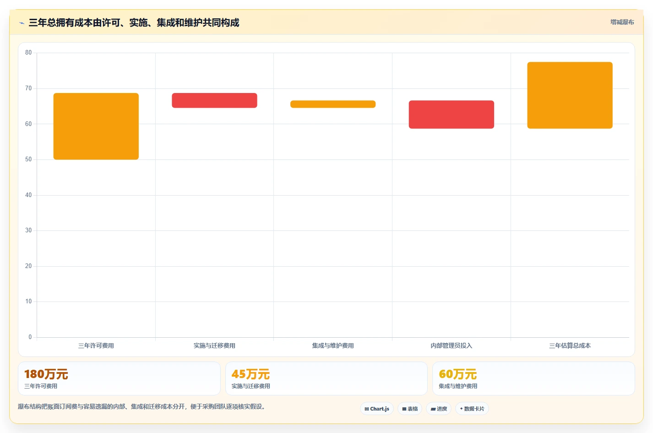
Task: Click the 三年许可费用 x-axis label
Action: click(x=96, y=345)
